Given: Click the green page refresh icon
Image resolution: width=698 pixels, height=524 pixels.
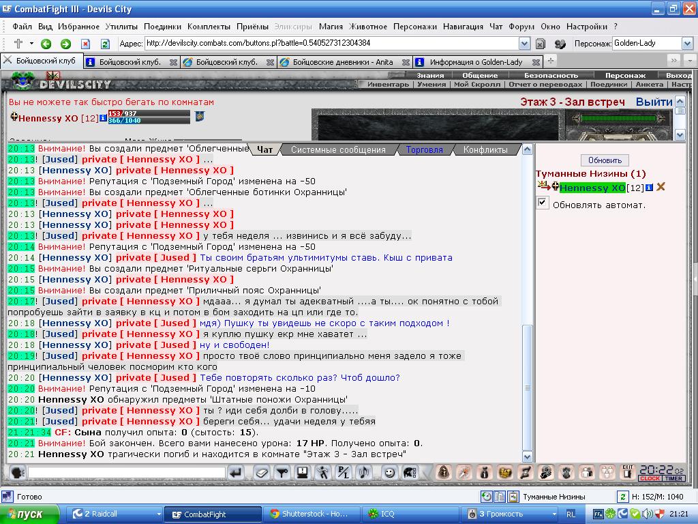Looking at the screenshot, I should (105, 44).
